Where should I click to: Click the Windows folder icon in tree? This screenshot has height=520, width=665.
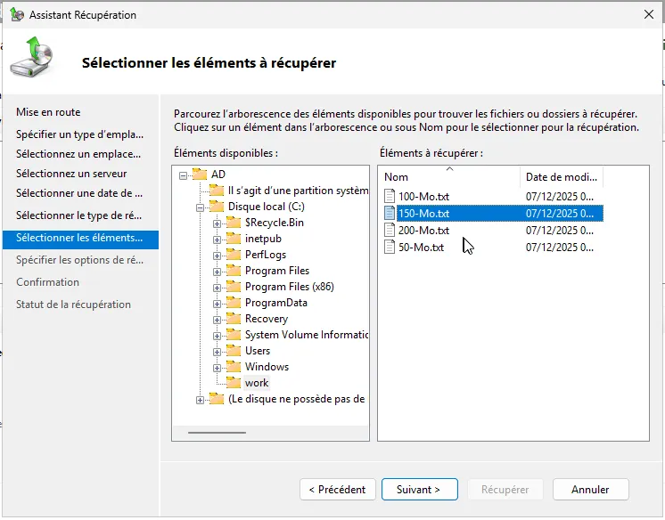click(234, 367)
